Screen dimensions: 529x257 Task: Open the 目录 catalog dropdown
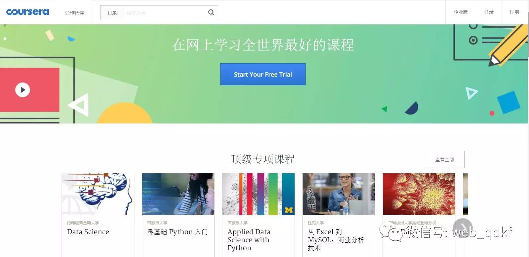[112, 13]
